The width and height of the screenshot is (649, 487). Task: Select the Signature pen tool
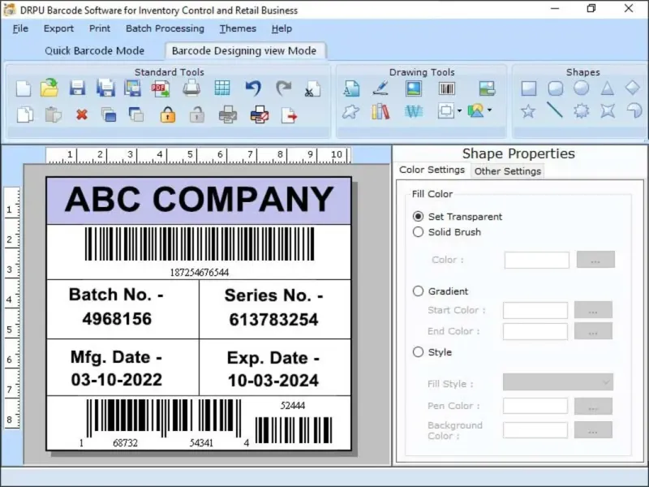coord(380,88)
